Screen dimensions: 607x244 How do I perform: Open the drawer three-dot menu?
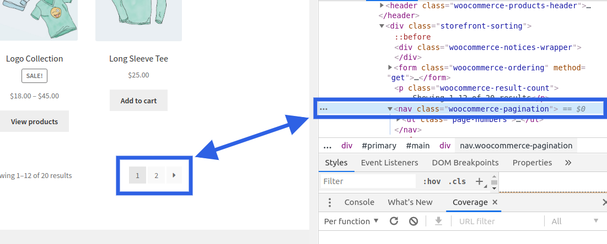(329, 202)
